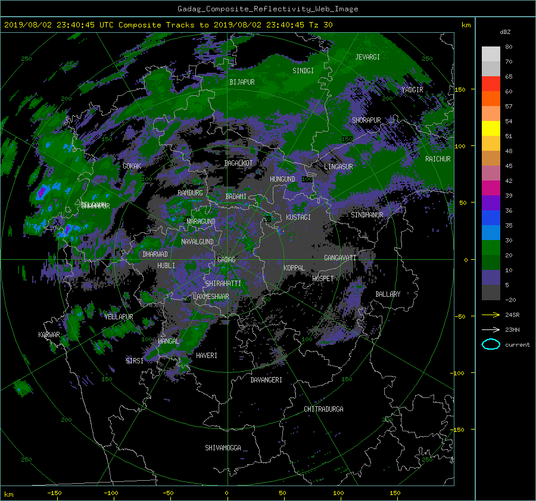The image size is (536, 501).
Task: Click the HAVERI city label
Action: (207, 356)
